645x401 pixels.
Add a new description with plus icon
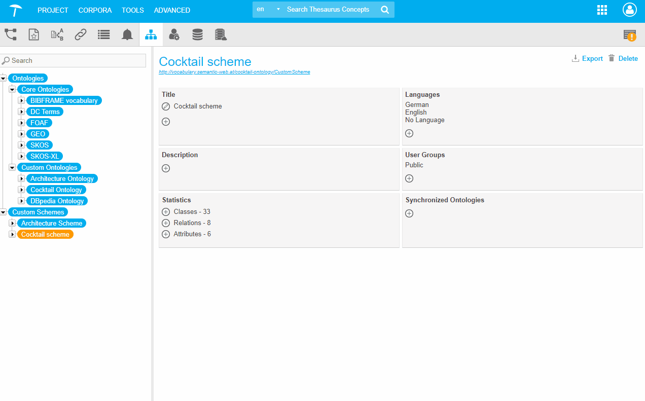point(166,168)
